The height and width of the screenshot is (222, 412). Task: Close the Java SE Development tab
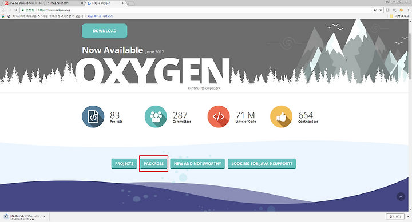click(41, 3)
